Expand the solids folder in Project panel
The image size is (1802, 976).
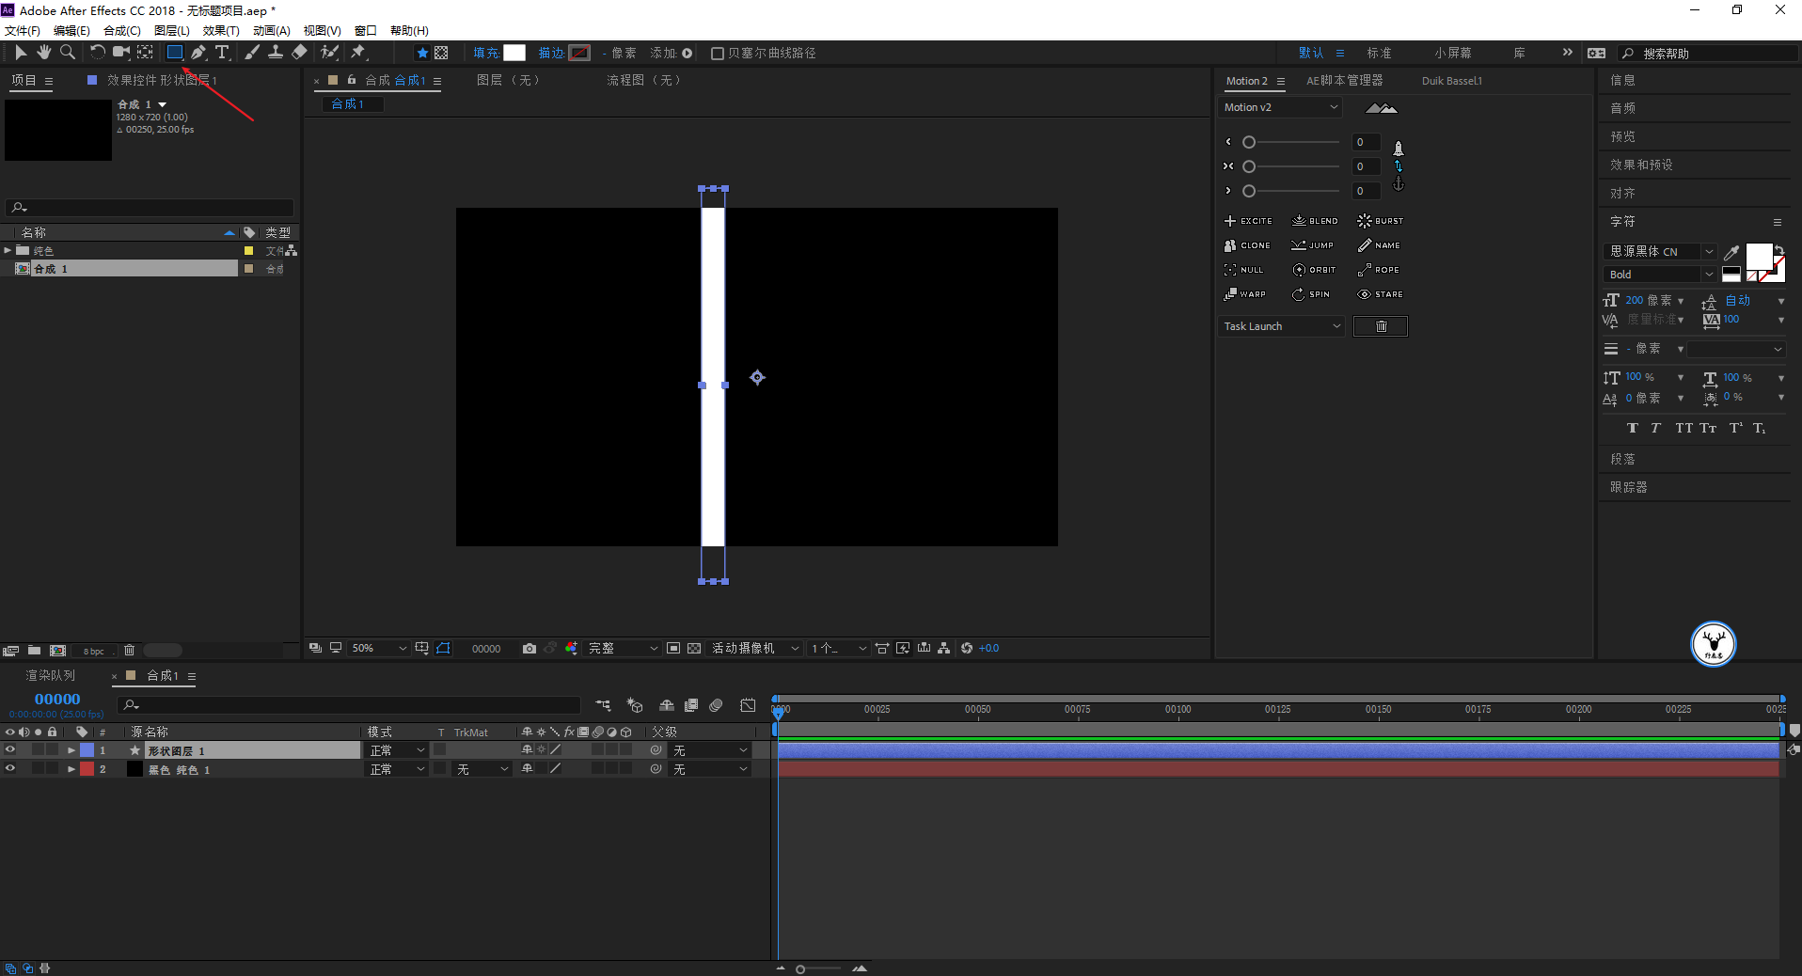[x=8, y=250]
